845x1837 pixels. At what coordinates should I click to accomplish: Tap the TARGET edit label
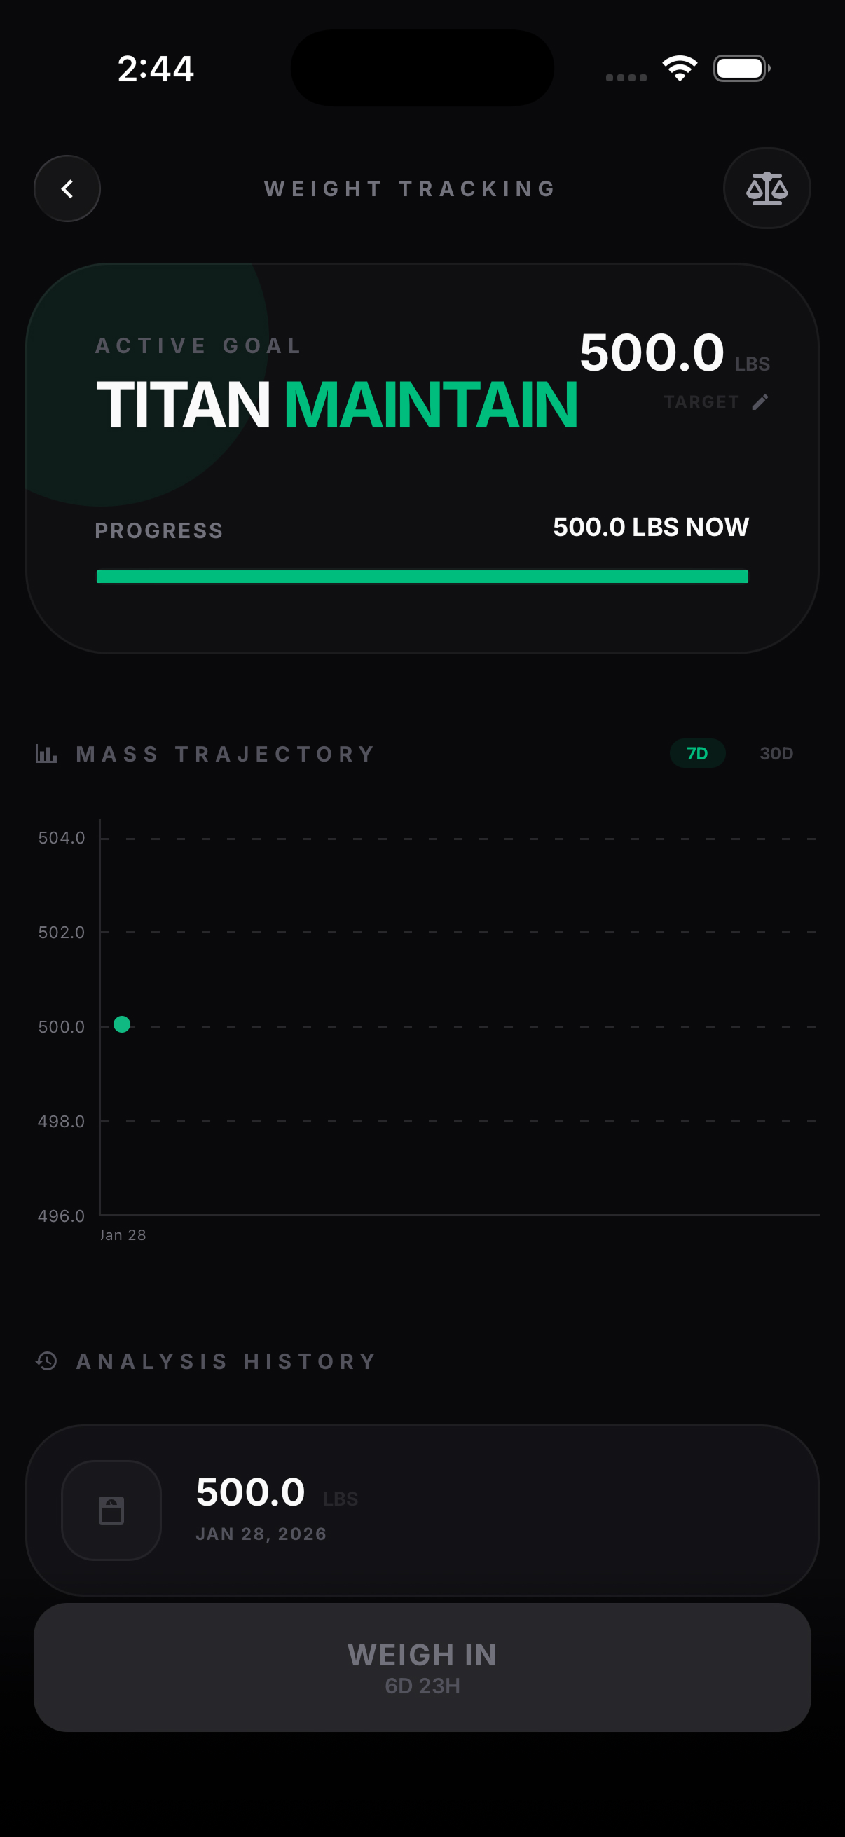coord(701,402)
